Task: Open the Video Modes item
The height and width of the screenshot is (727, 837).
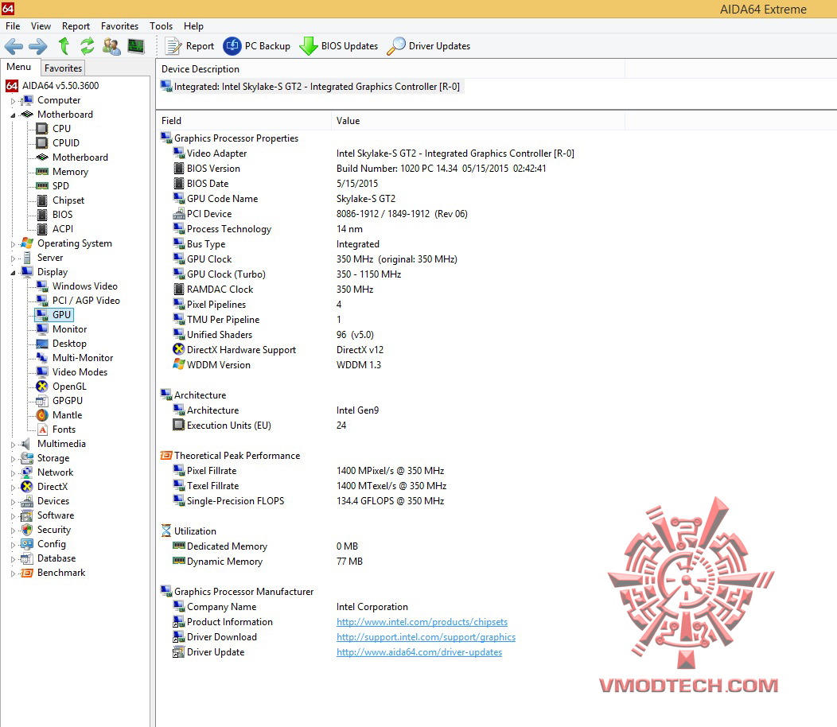Action: [80, 372]
